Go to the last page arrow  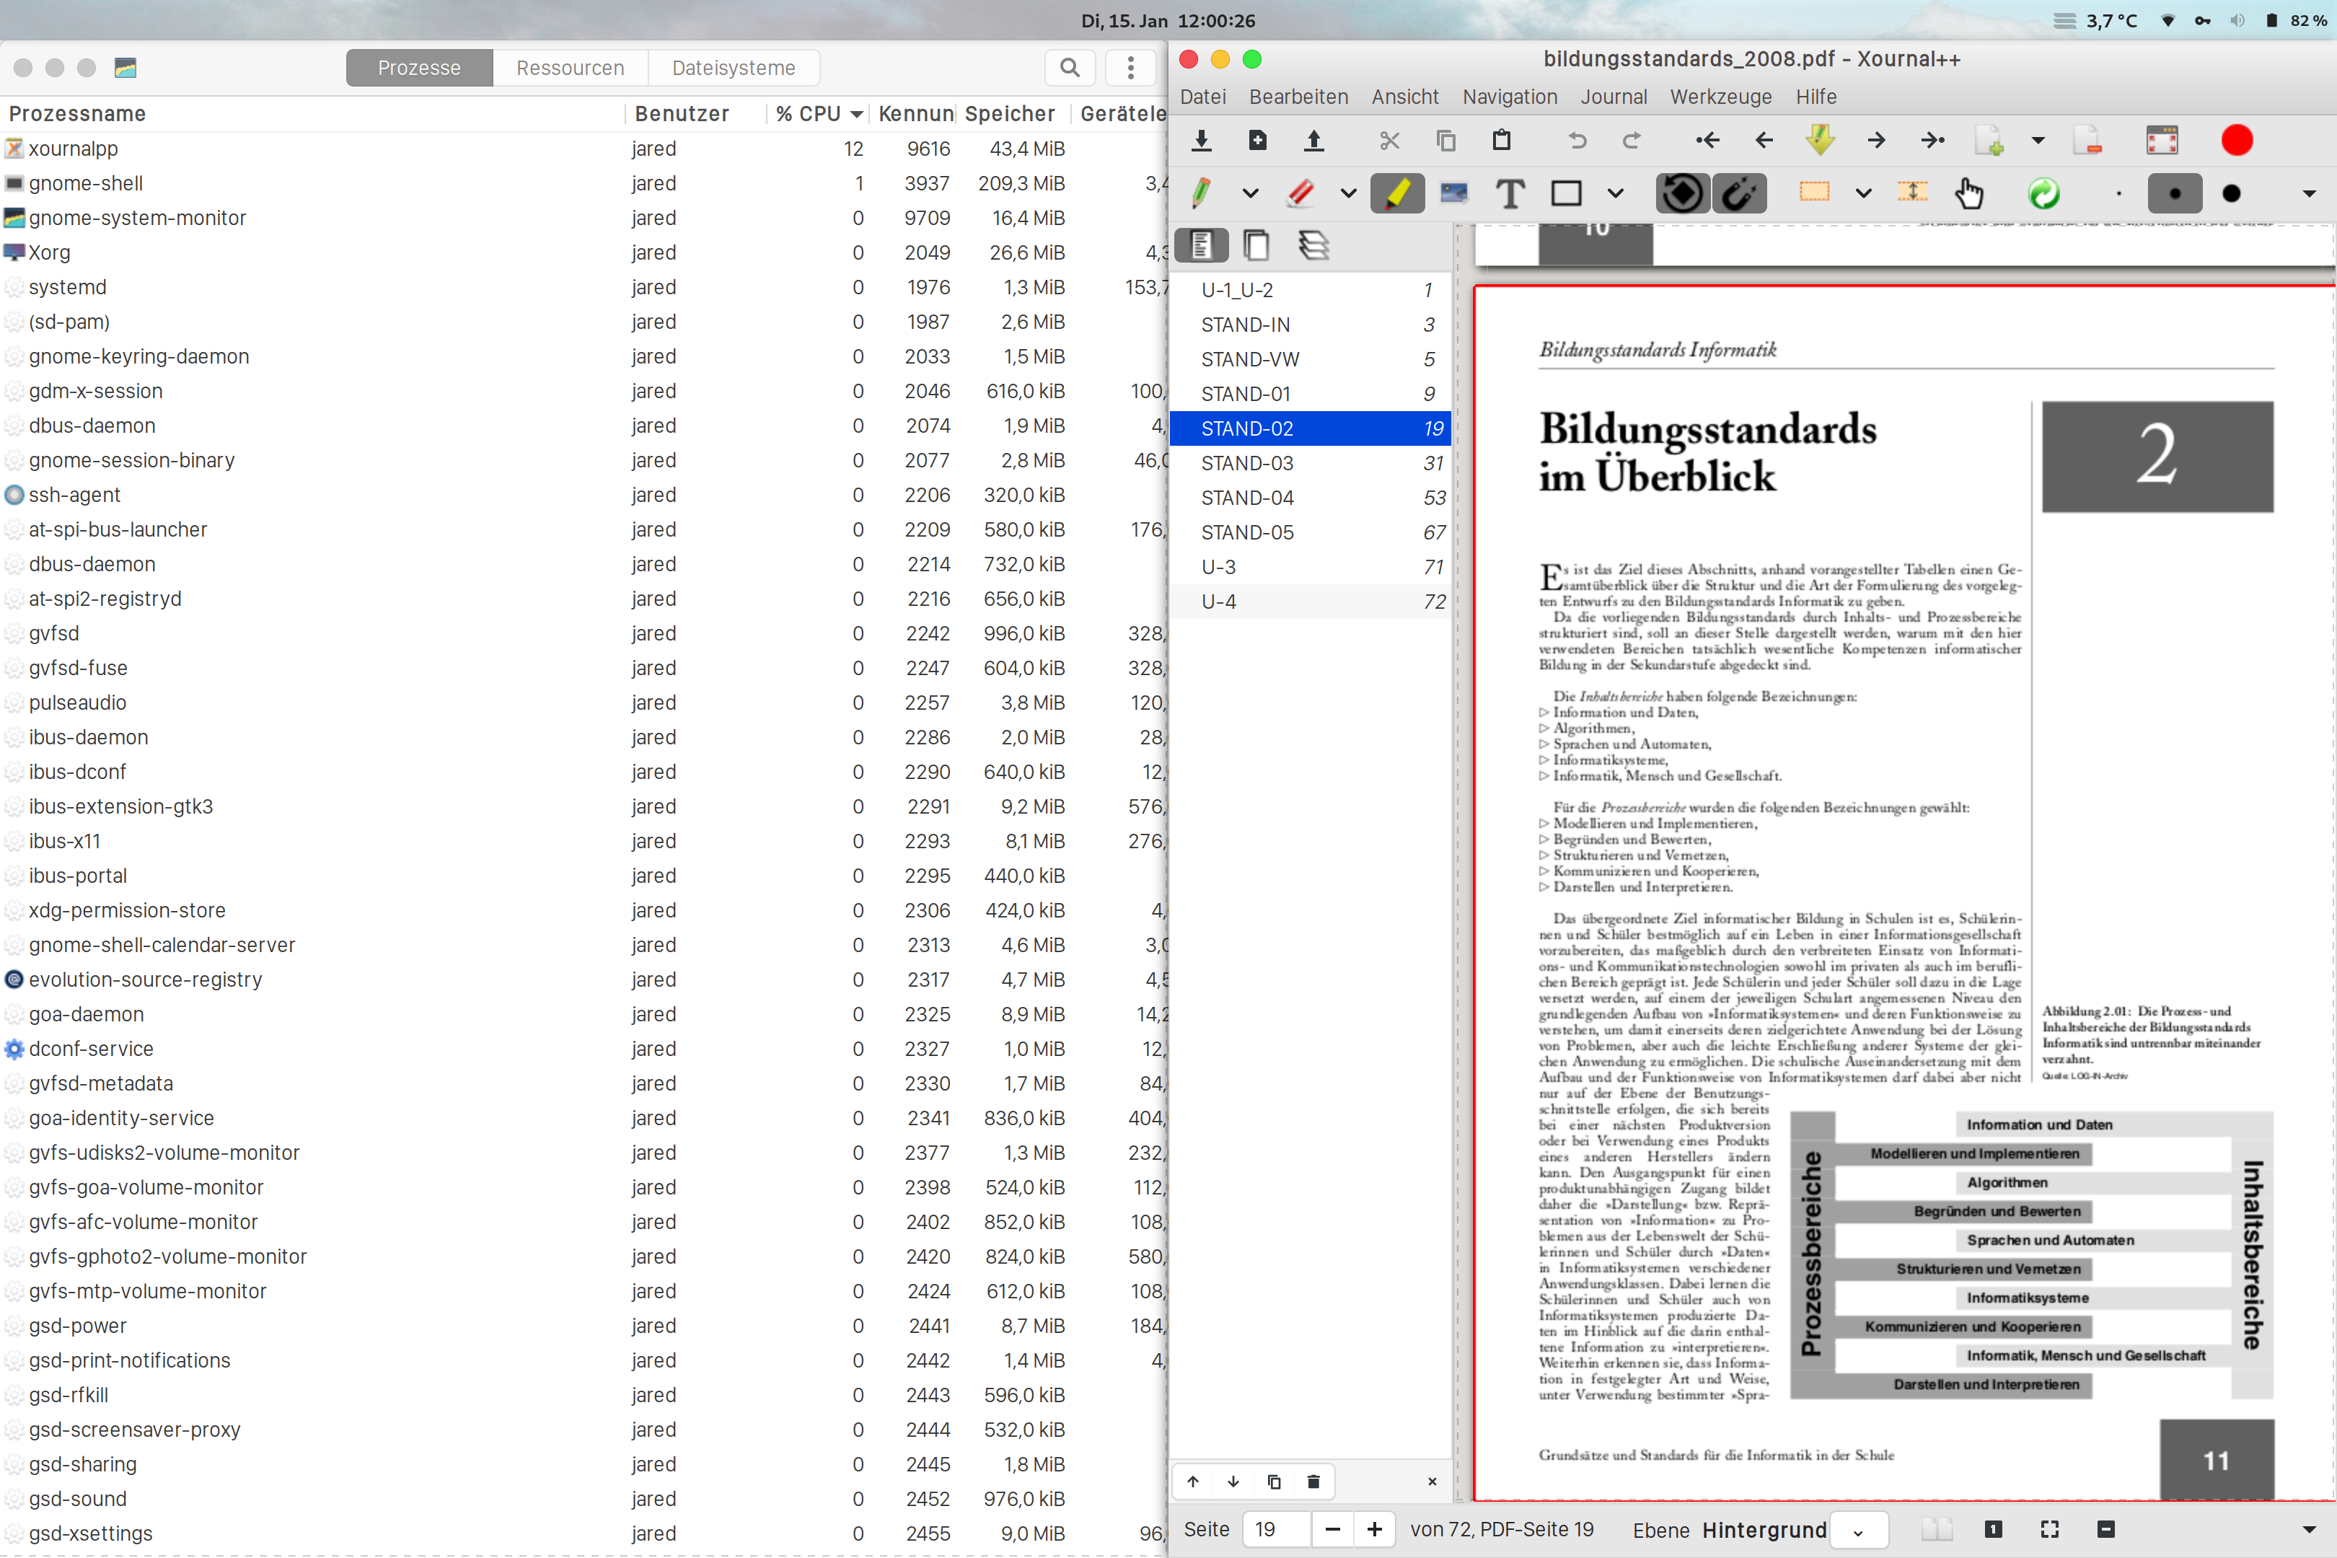tap(1932, 141)
